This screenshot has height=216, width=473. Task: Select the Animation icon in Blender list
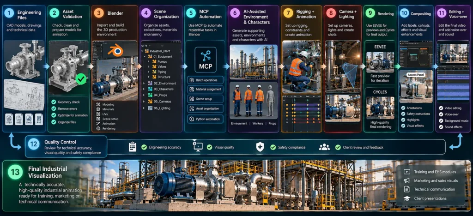98,124
